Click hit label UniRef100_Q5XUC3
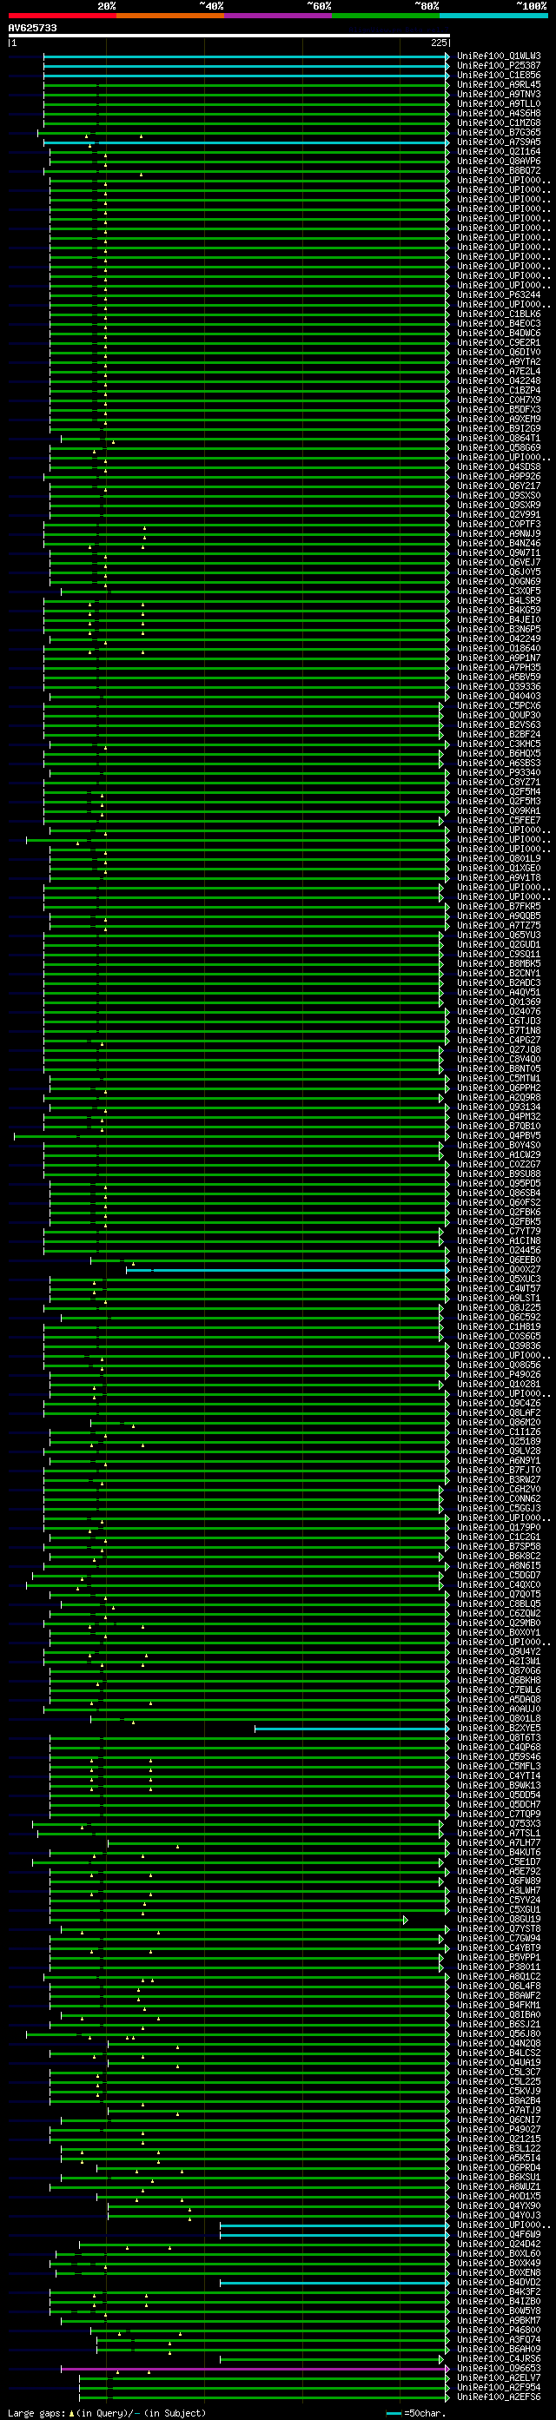The height and width of the screenshot is (2420, 556). (x=499, y=1279)
